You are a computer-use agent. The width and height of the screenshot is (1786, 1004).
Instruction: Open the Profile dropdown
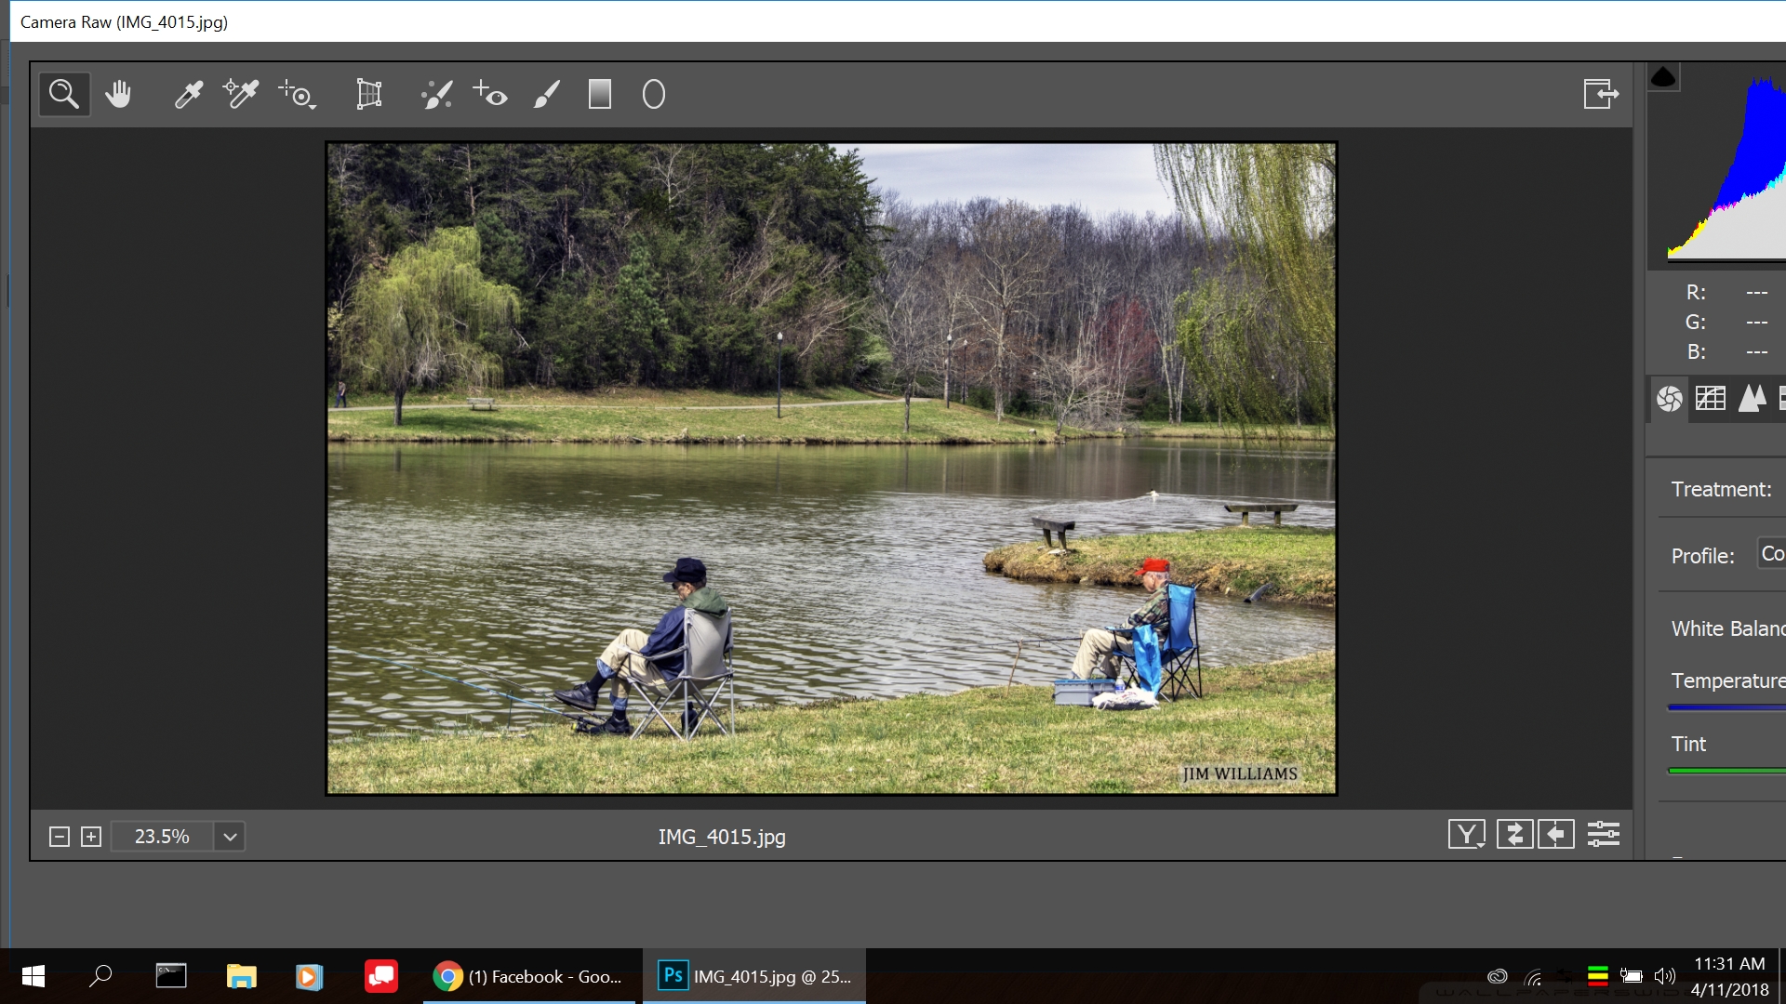click(1771, 554)
